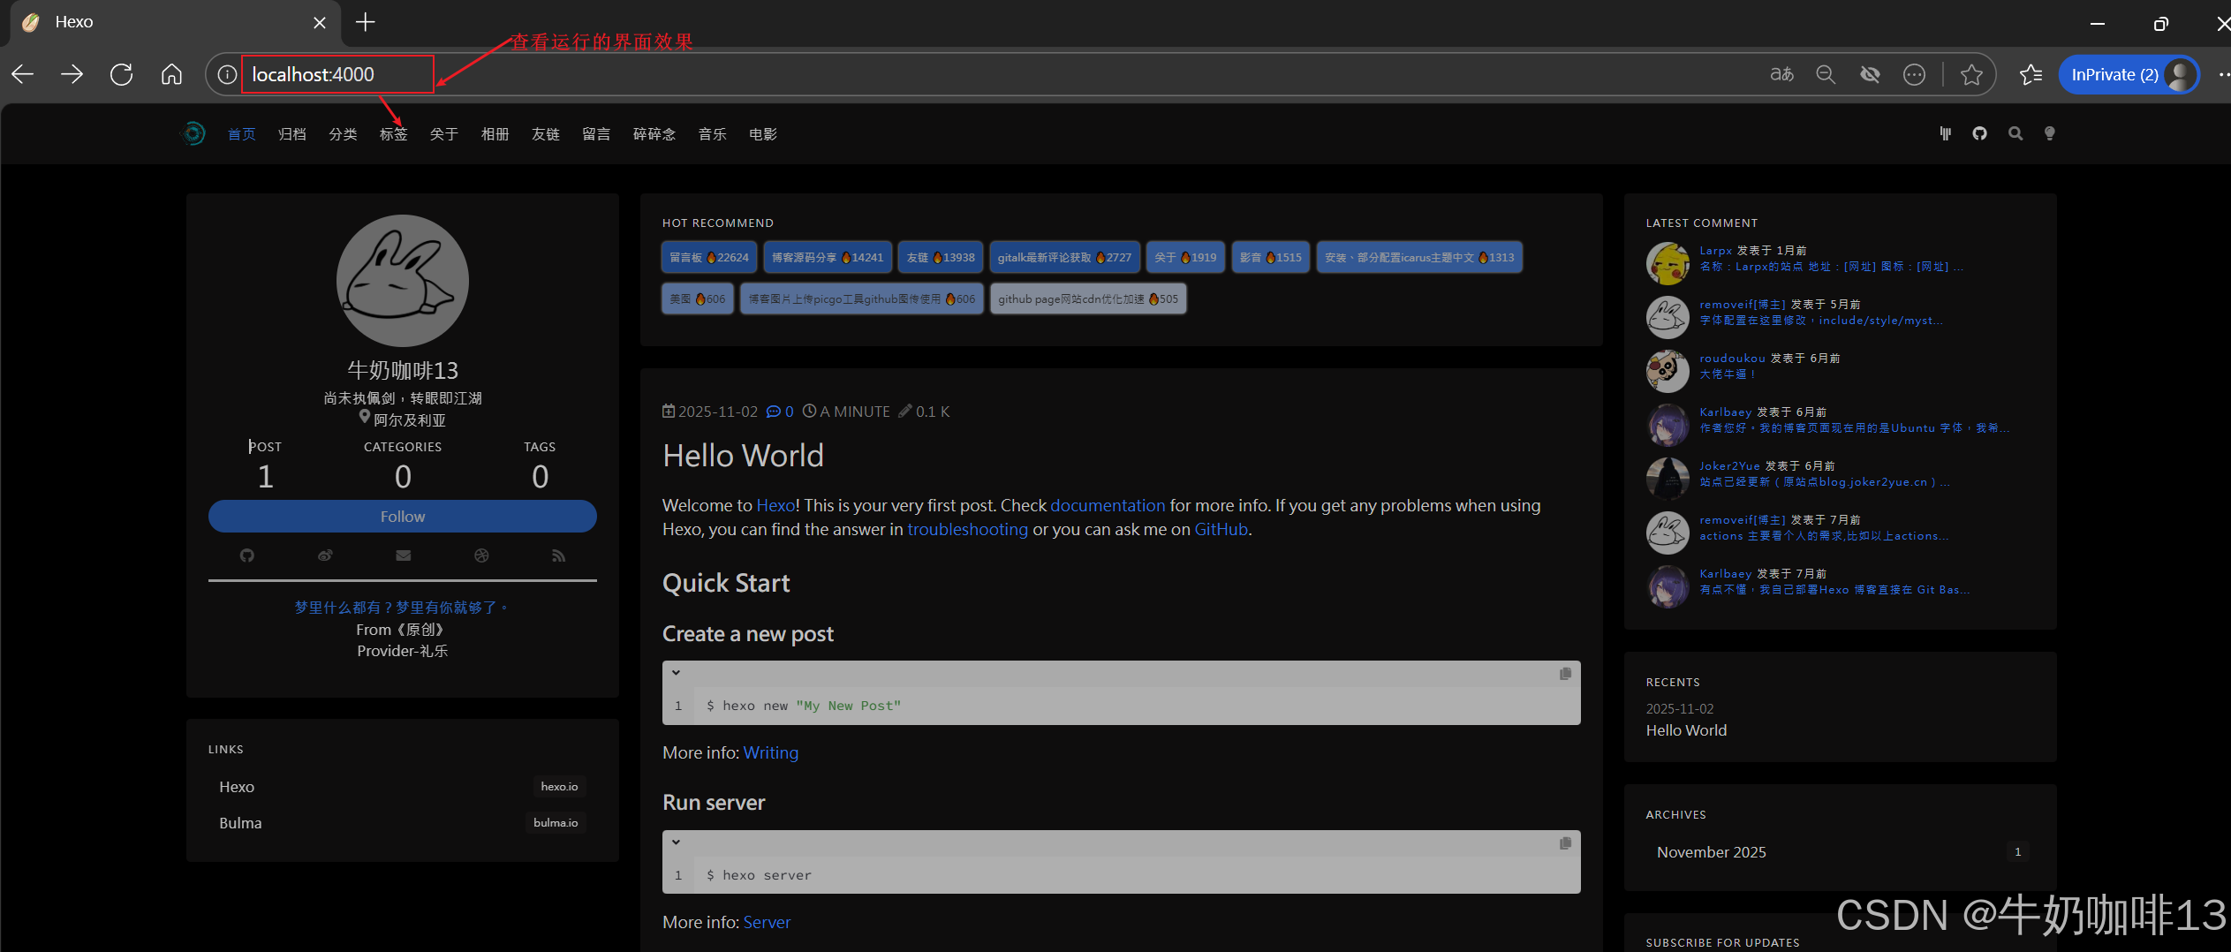2231x952 pixels.
Task: Open a new browser tab
Action: click(x=365, y=22)
